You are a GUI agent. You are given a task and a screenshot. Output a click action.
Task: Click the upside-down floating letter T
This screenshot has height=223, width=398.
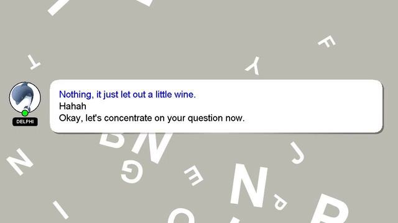tap(34, 62)
